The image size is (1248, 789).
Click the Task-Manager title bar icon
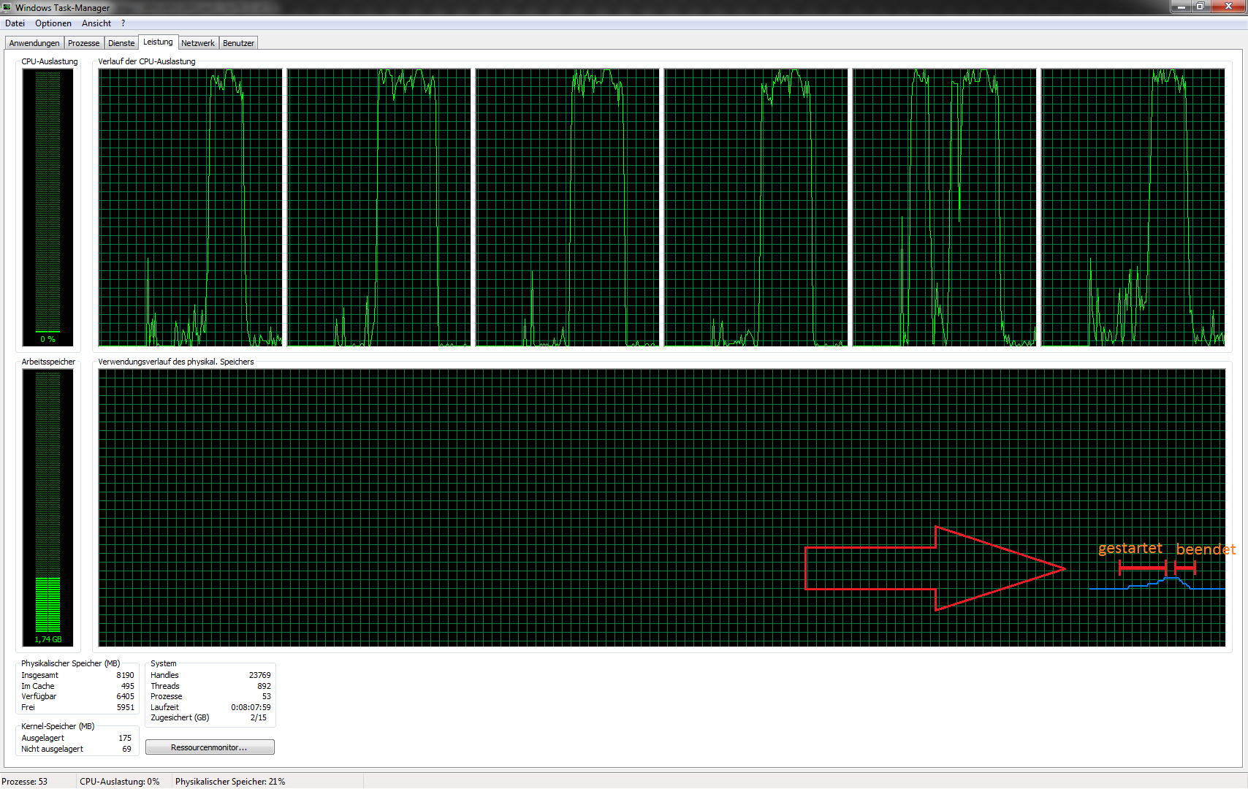point(7,7)
